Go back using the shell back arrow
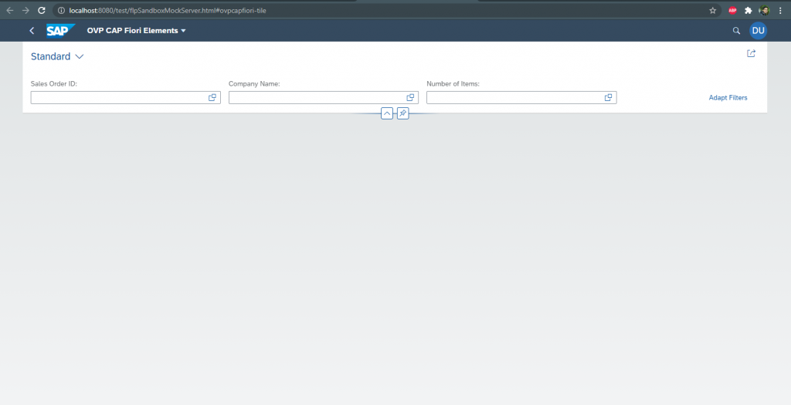The height and width of the screenshot is (405, 791). [32, 31]
